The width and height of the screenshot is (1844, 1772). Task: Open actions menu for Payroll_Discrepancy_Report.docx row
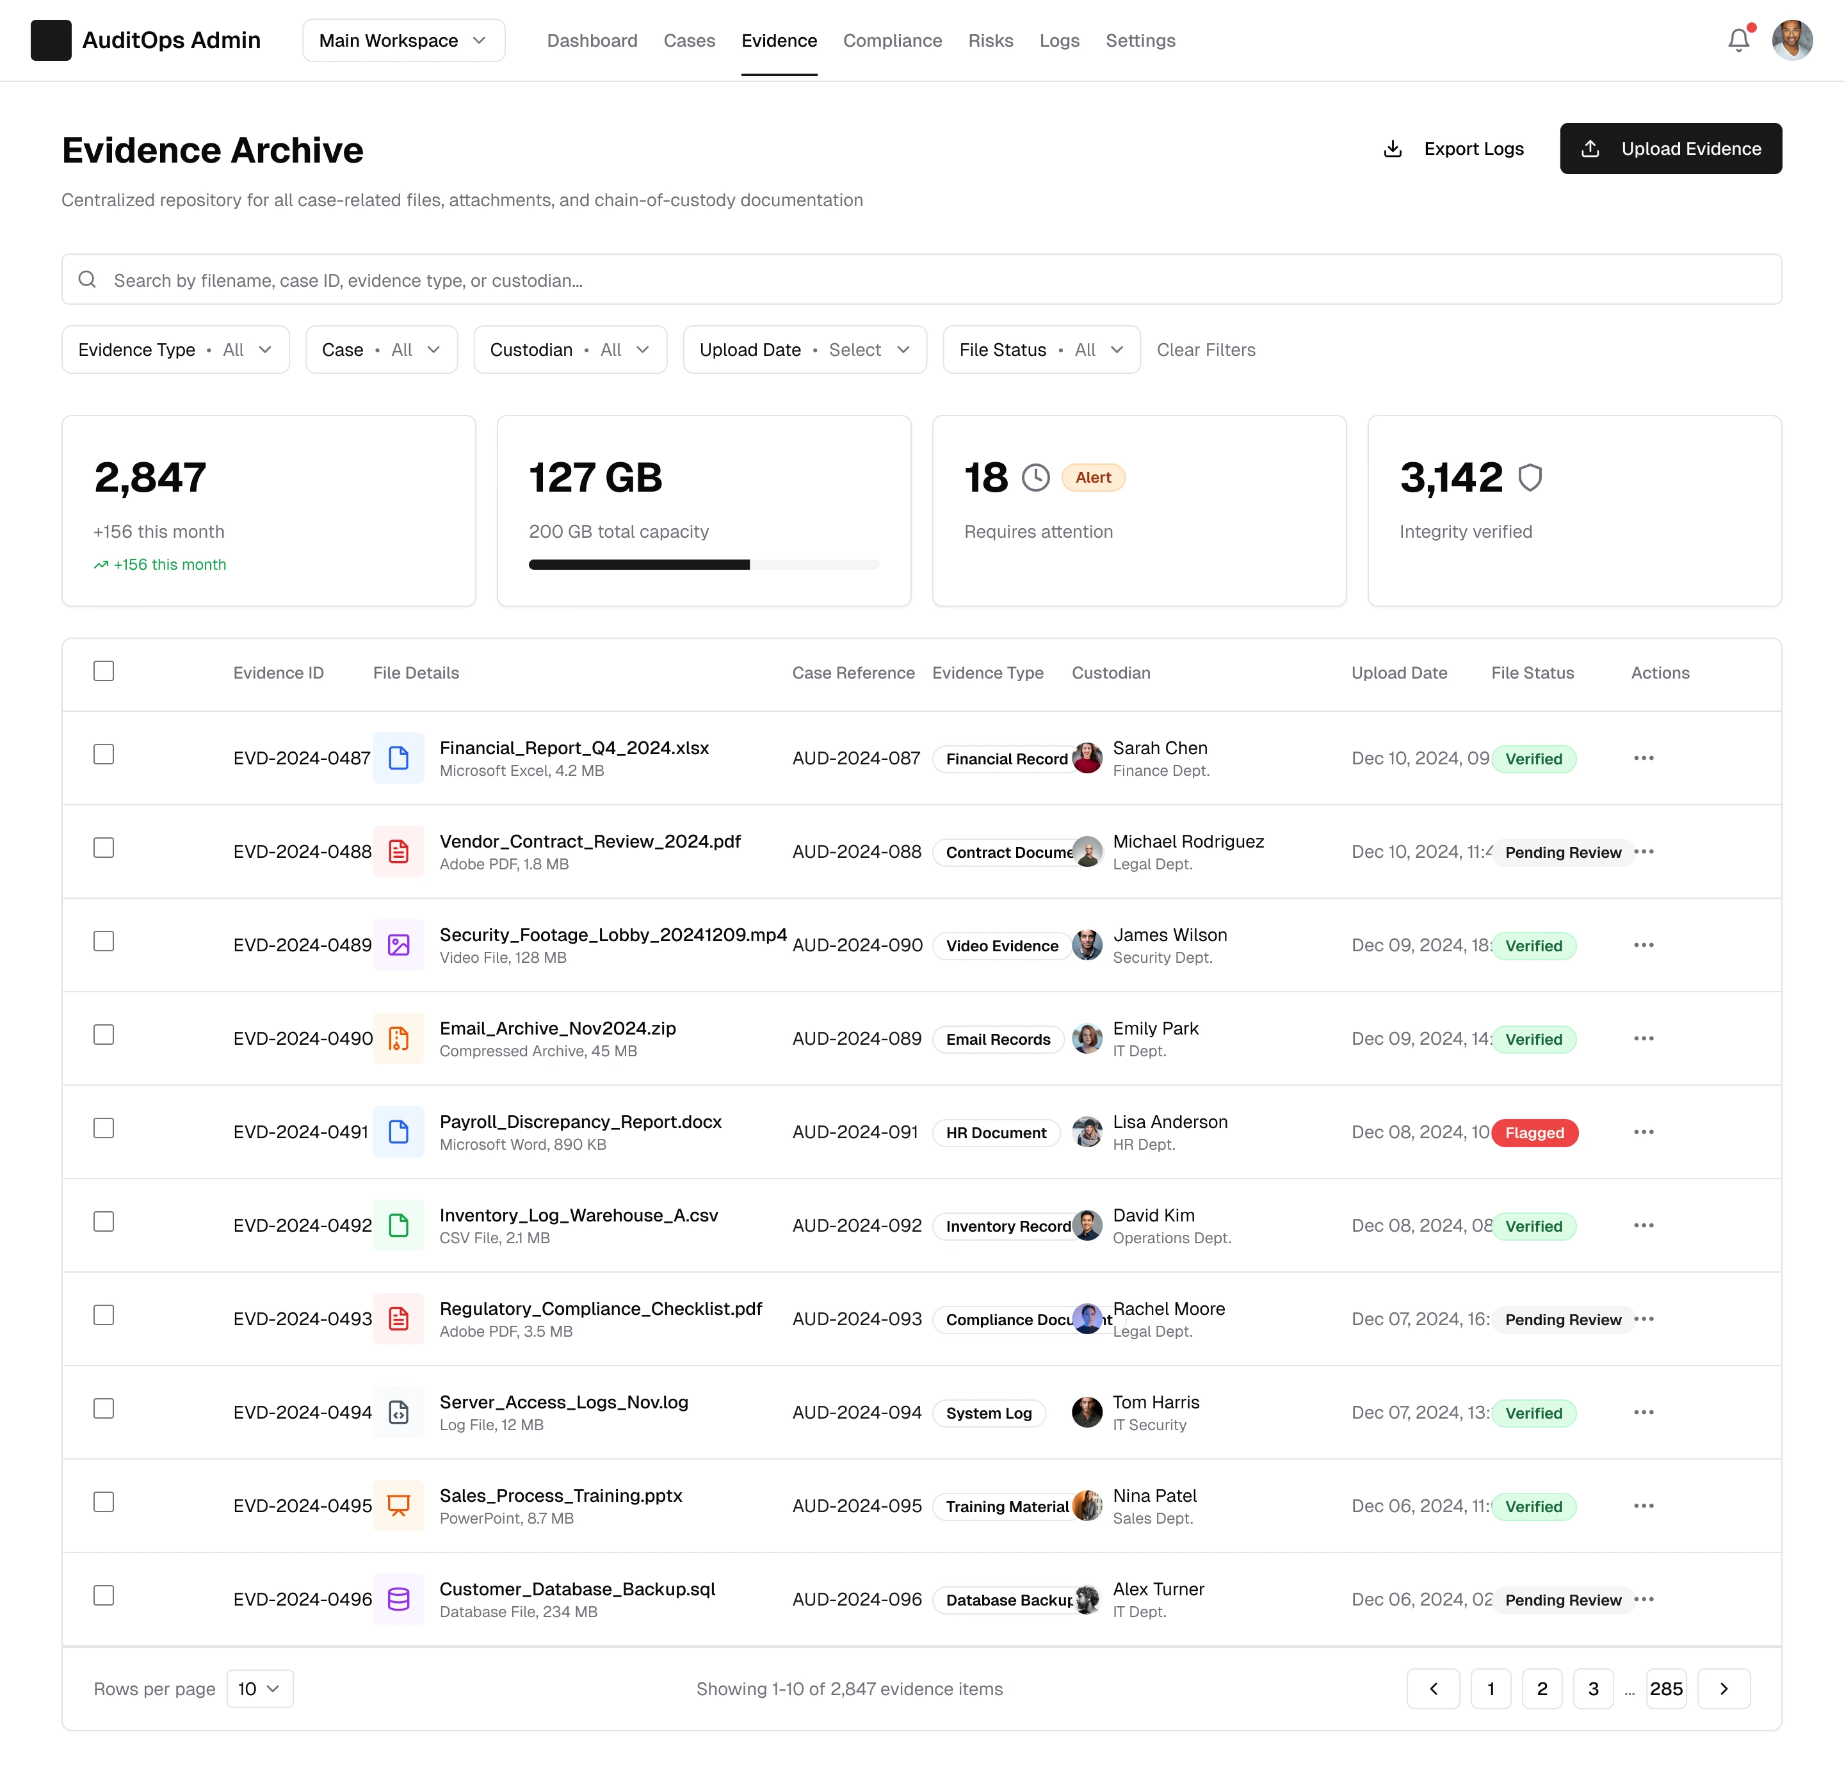coord(1643,1131)
